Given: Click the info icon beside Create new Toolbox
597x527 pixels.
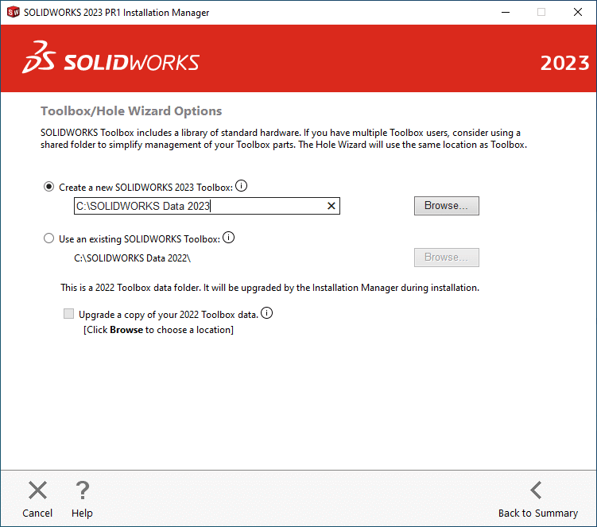Looking at the screenshot, I should (x=242, y=187).
